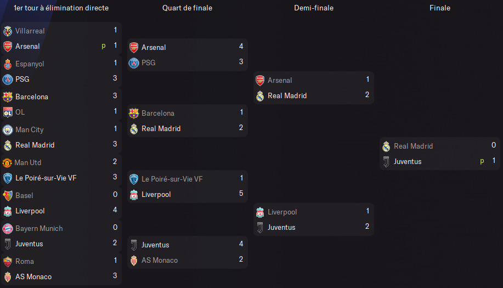Click the Basel club crest
This screenshot has height=288, width=503.
(x=8, y=196)
